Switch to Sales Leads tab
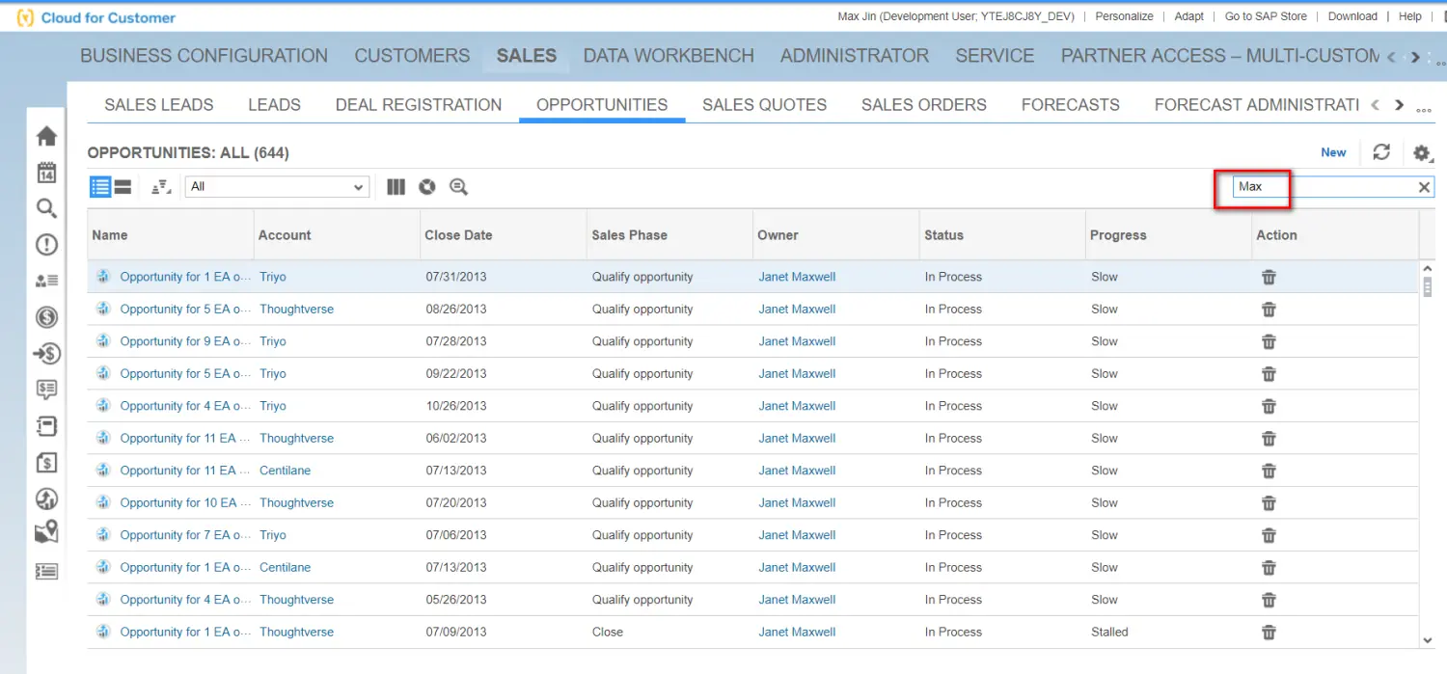 pyautogui.click(x=159, y=105)
